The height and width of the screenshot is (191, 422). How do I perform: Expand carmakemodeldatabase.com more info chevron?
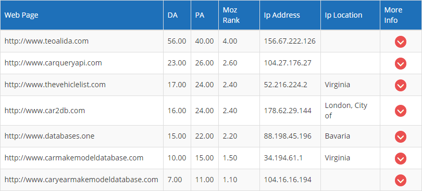pyautogui.click(x=401, y=158)
